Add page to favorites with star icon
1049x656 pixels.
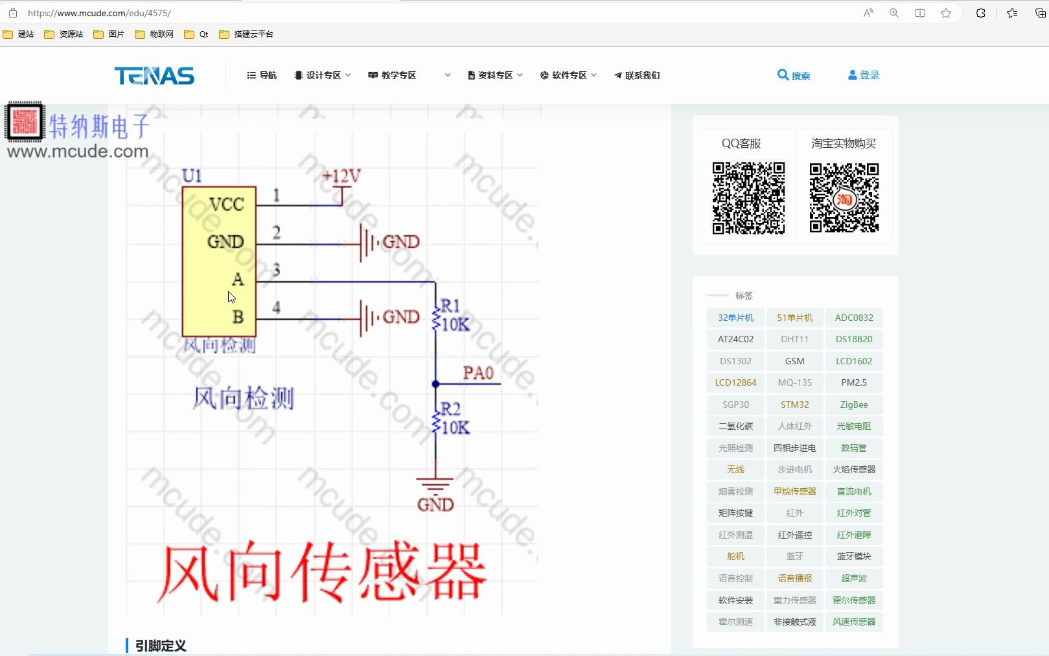(946, 13)
